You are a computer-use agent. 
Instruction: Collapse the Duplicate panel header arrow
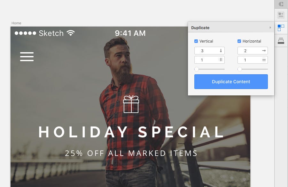click(x=270, y=28)
